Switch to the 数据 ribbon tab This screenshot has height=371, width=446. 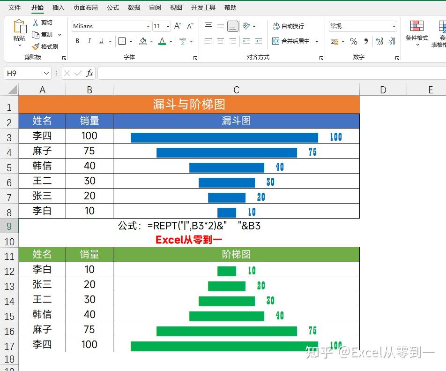point(133,8)
